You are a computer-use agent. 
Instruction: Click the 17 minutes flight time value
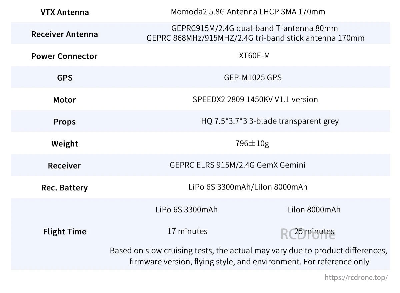(187, 231)
